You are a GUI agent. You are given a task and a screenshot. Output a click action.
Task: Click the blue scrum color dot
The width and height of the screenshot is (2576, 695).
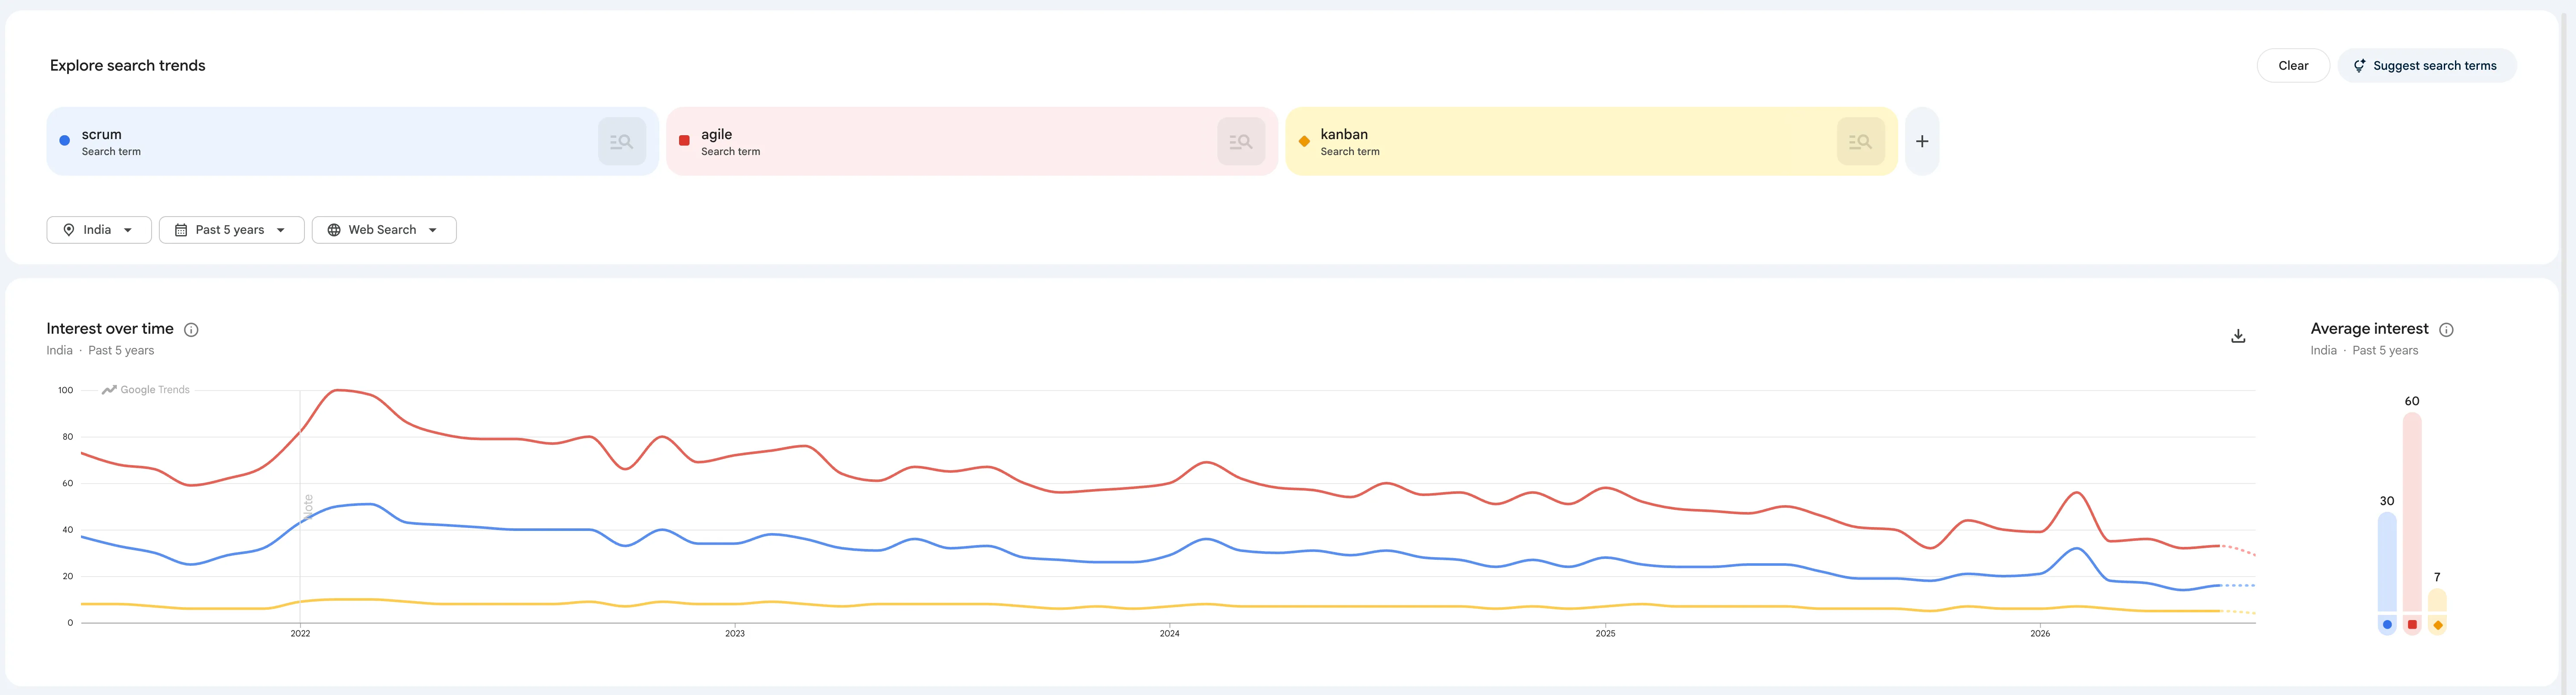pos(65,141)
